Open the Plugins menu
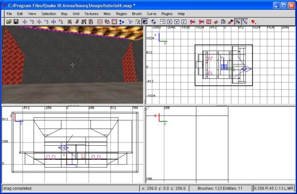The image size is (297, 194). coord(167,14)
